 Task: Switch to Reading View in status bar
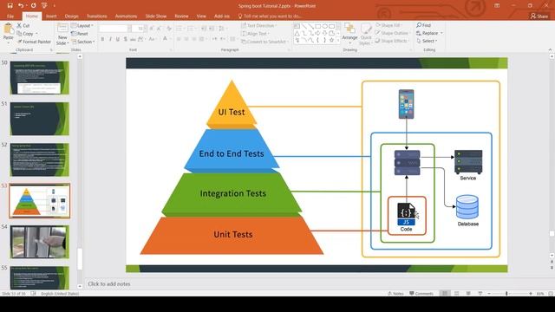coord(468,293)
